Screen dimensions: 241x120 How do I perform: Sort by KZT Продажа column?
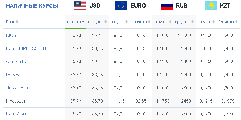pyautogui.click(x=228, y=22)
